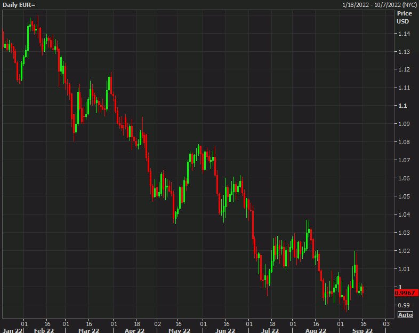
Task: Click the 1.13 price axis label
Action: tap(404, 52)
